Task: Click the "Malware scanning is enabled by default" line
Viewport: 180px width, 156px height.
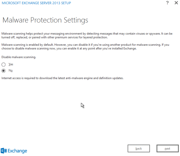Action: point(85,45)
